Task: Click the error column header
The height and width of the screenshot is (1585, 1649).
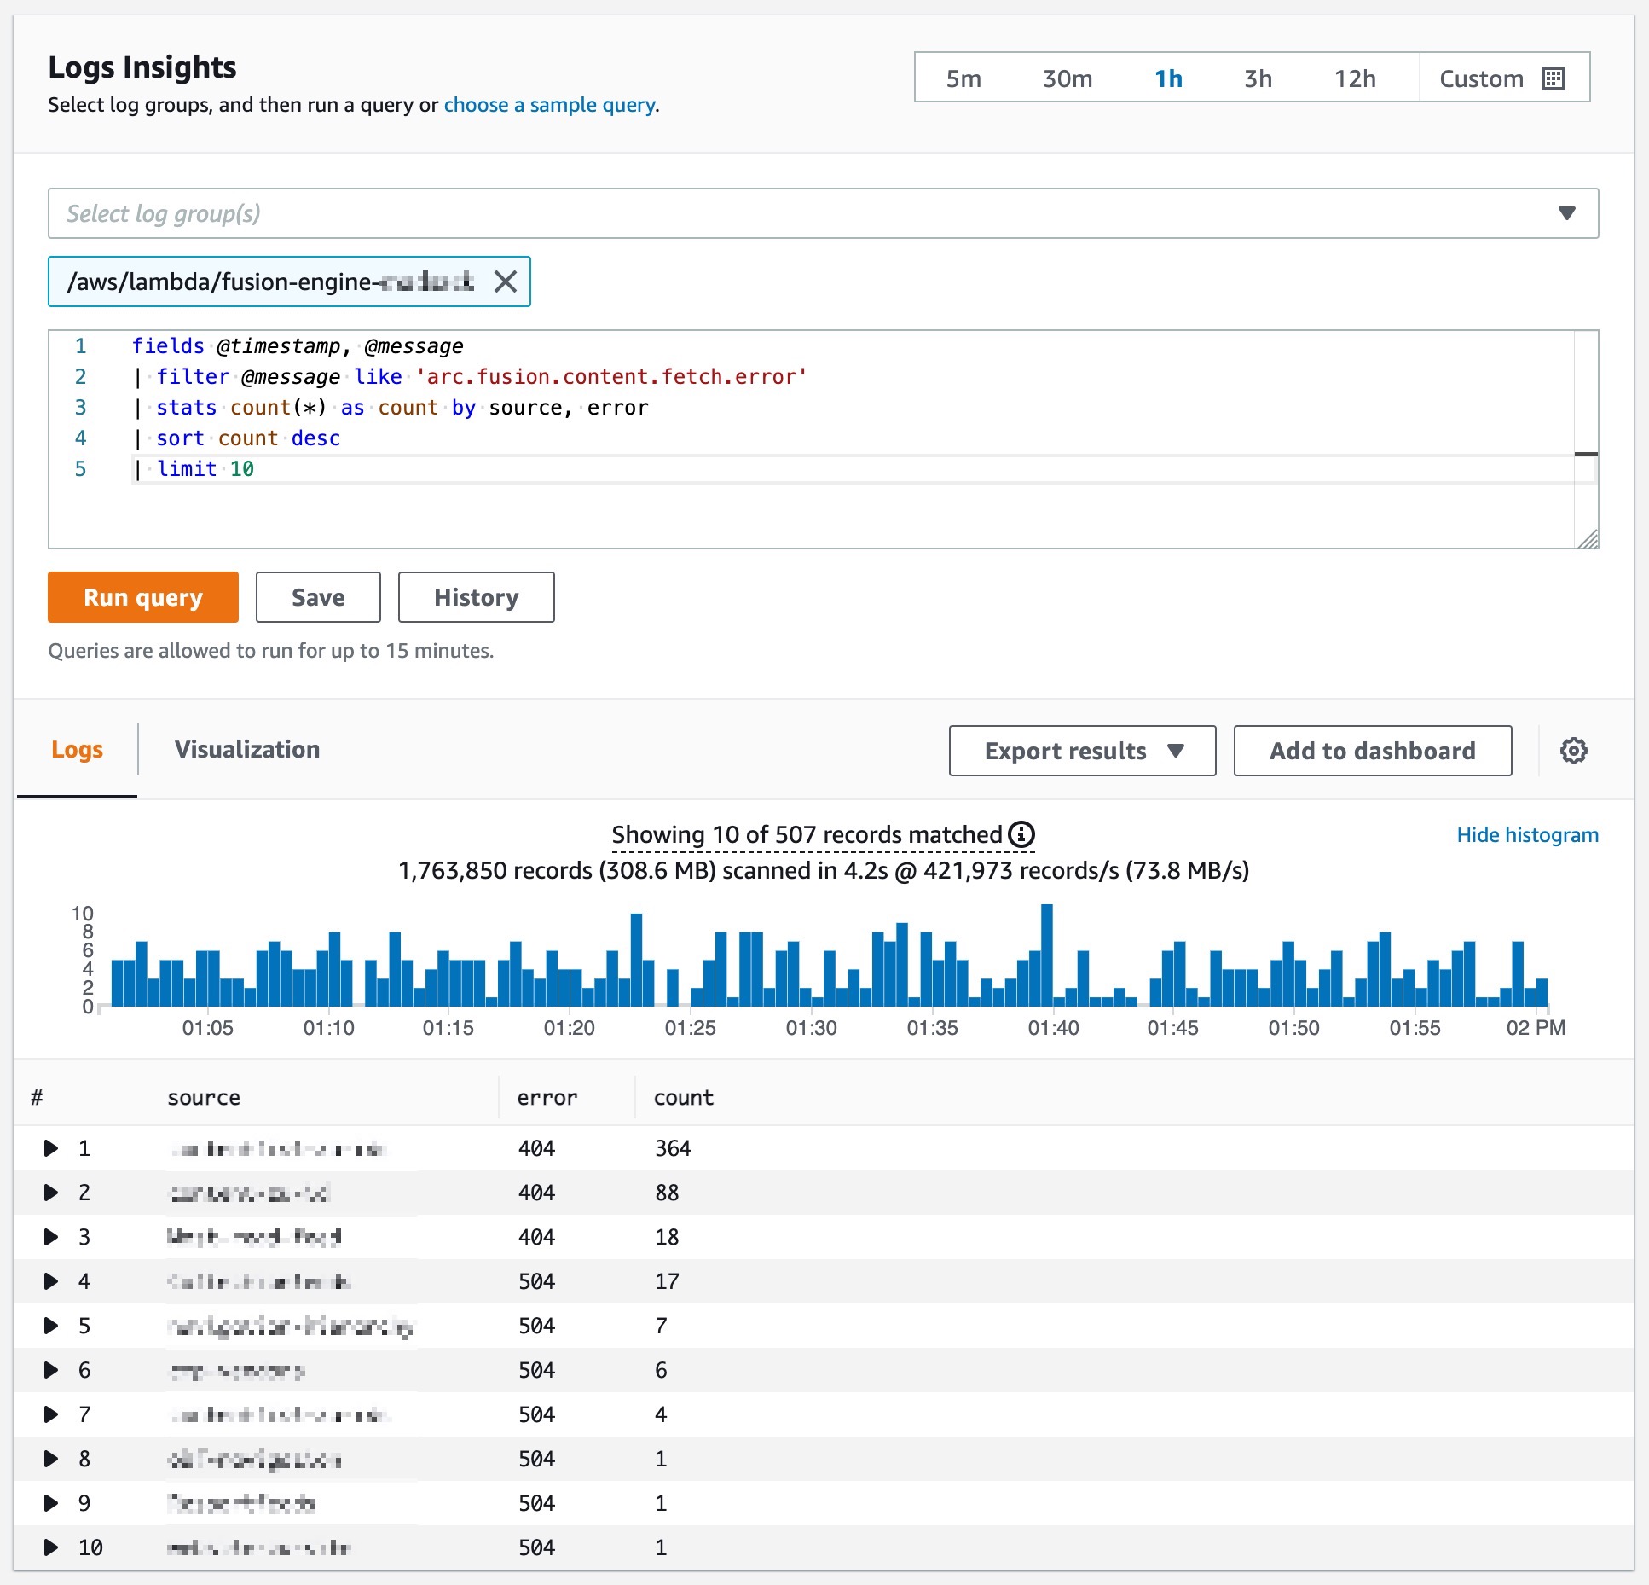Action: (547, 1098)
